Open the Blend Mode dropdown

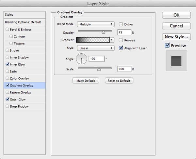(x=95, y=24)
